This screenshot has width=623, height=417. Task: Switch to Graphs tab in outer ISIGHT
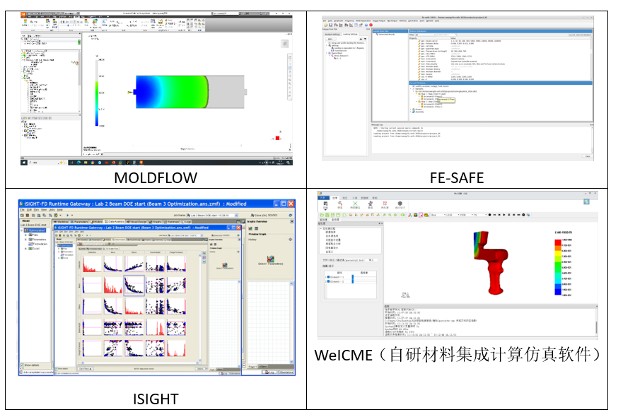pos(155,222)
